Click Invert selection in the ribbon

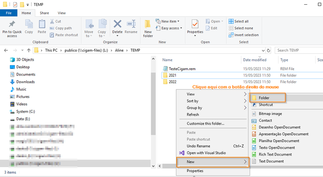[244, 35]
